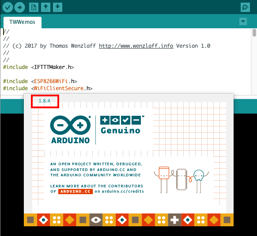Select the TWWemos sketch tab

[x=23, y=22]
